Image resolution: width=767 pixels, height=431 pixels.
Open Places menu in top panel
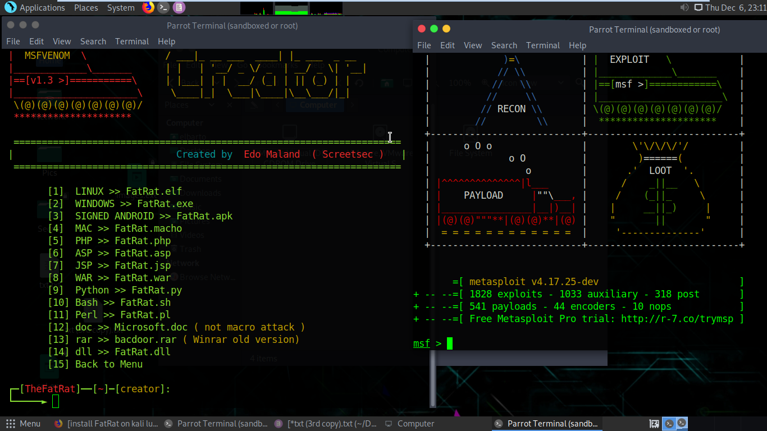coord(86,8)
